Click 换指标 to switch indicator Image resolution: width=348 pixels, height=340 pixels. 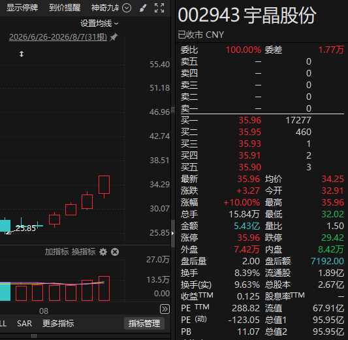(x=84, y=252)
